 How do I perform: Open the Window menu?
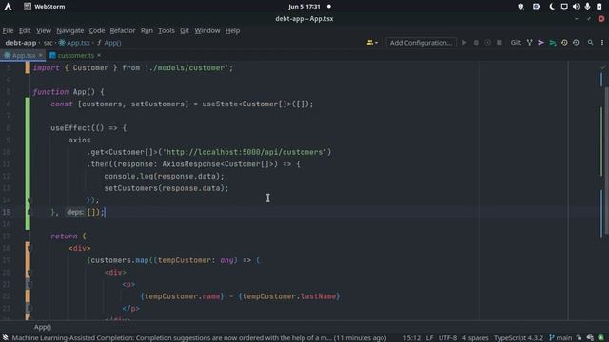[207, 30]
